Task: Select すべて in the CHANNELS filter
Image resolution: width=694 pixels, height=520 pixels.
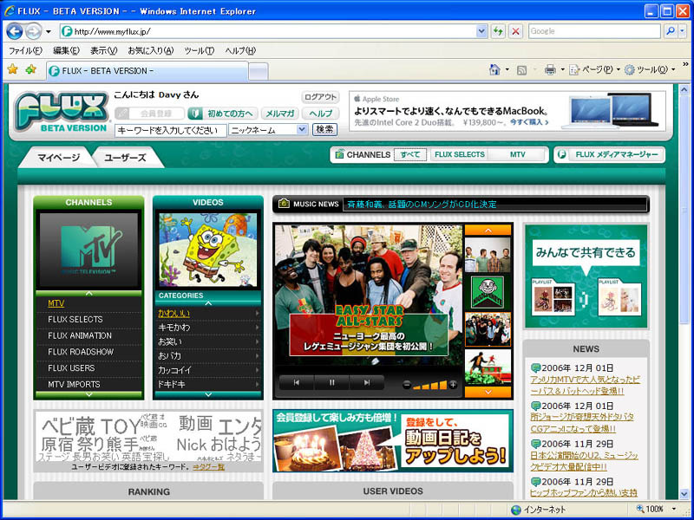Action: pos(409,155)
